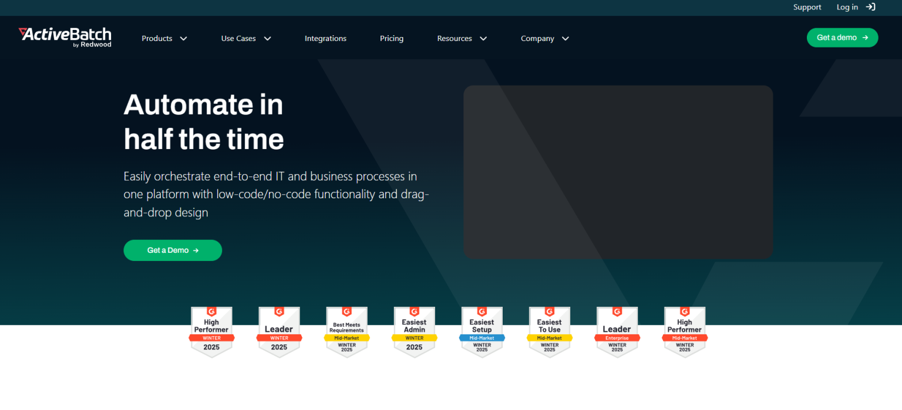Select the Leader Winter 2025 badge
The image size is (902, 410).
click(x=279, y=332)
